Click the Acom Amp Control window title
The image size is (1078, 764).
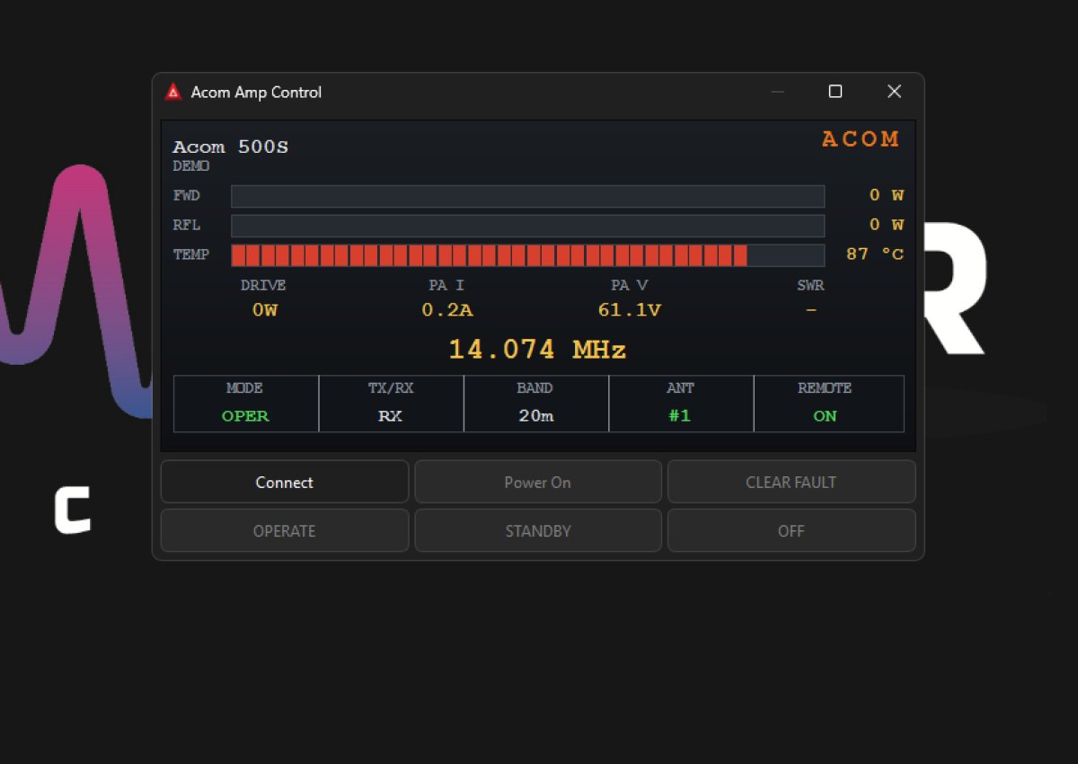coord(256,93)
